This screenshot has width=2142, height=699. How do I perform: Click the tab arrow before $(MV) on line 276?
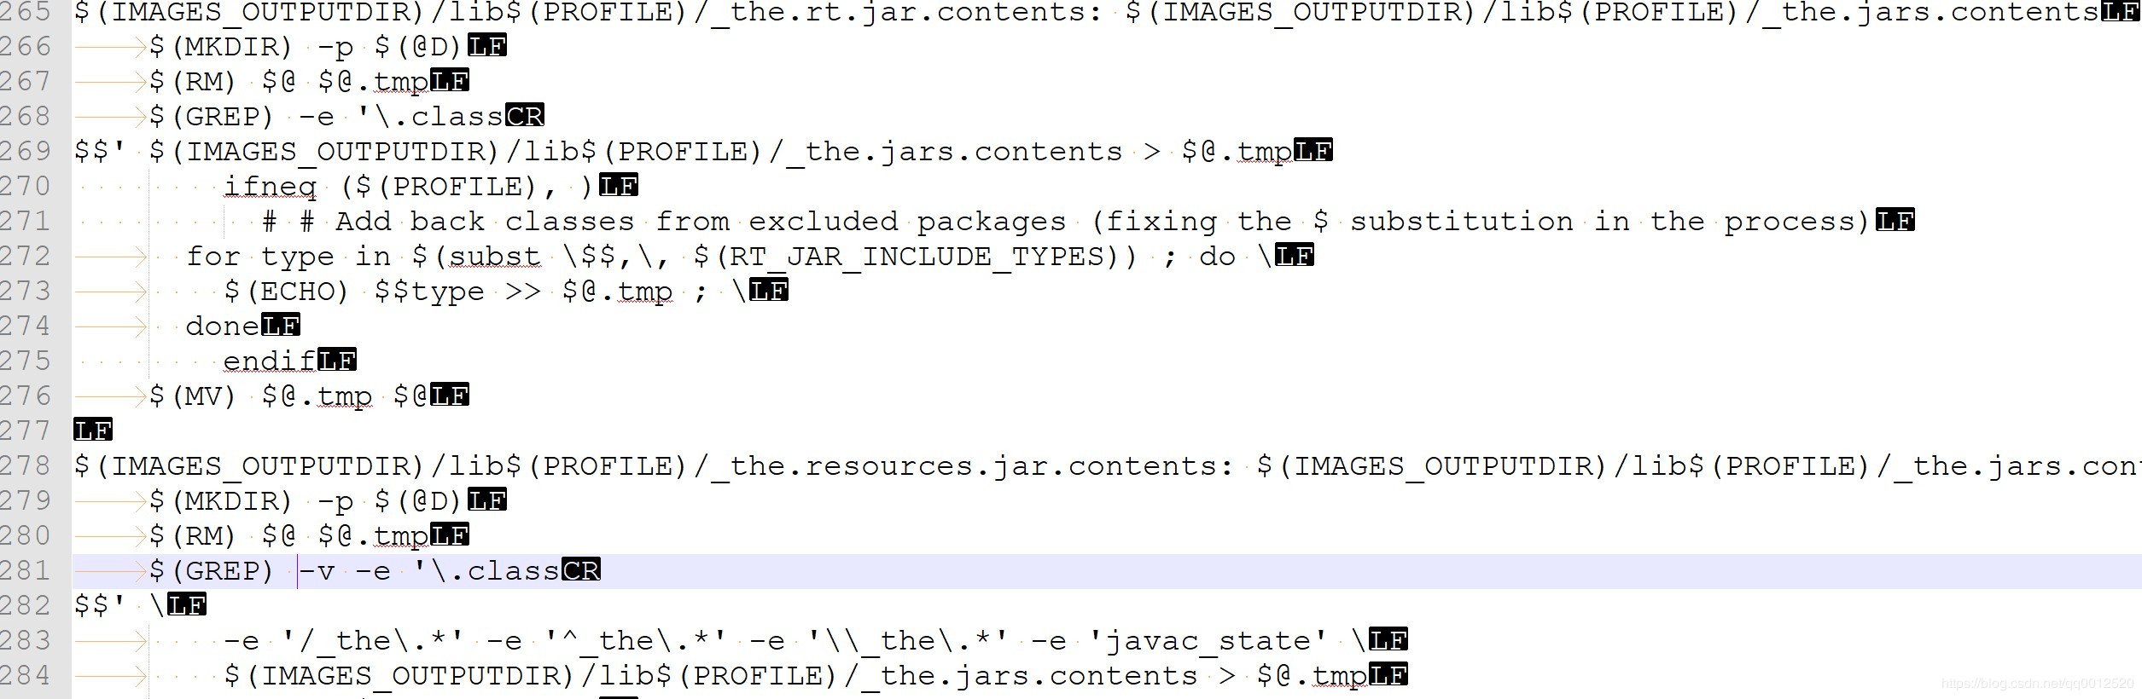click(111, 396)
